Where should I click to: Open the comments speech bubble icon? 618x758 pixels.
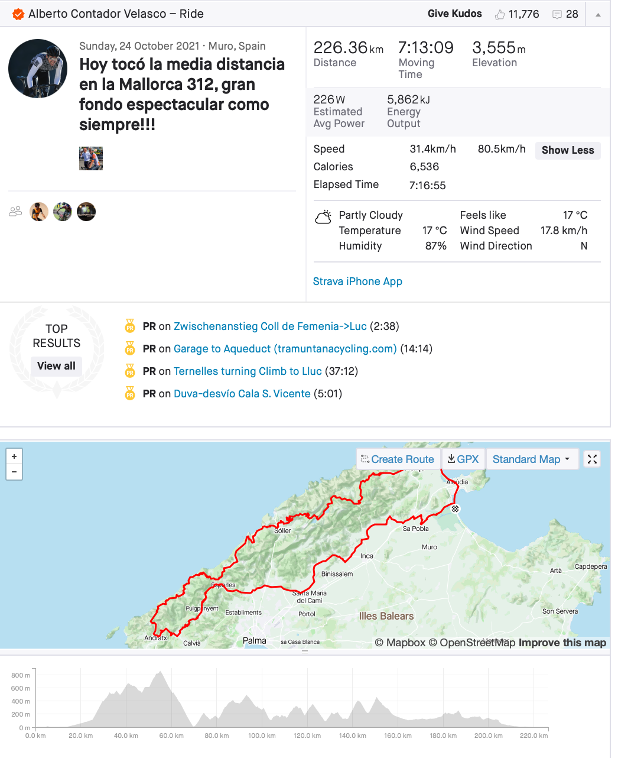[x=557, y=14]
